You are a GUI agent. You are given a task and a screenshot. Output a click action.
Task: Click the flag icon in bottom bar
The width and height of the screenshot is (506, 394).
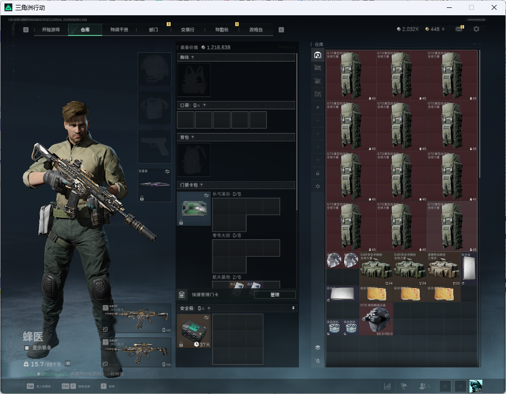click(x=404, y=386)
